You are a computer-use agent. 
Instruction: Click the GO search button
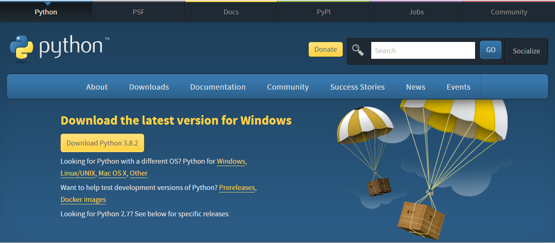(x=491, y=50)
